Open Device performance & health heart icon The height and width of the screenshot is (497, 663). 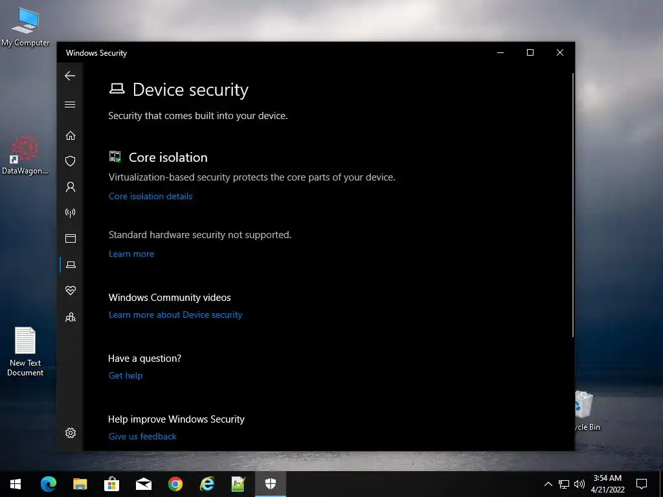coord(70,291)
